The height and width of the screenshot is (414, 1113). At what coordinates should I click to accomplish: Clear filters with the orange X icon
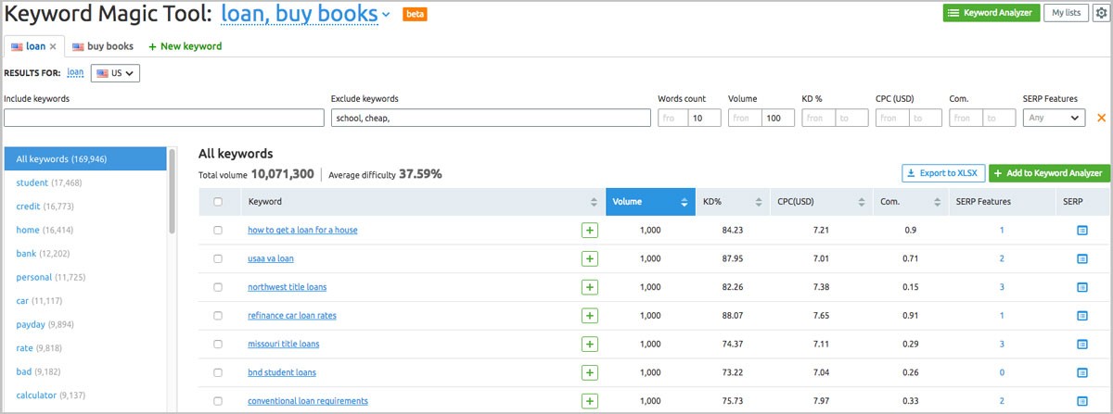coord(1101,118)
